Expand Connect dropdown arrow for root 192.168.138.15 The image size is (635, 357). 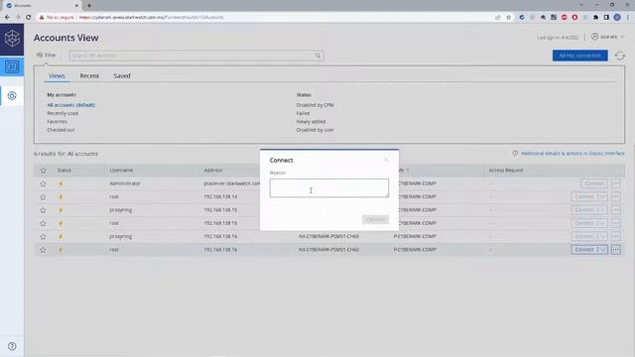(x=602, y=223)
